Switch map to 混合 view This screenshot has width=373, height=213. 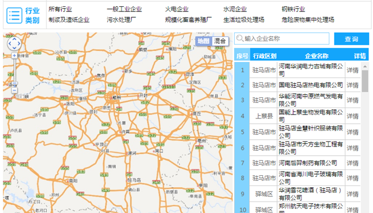220,41
